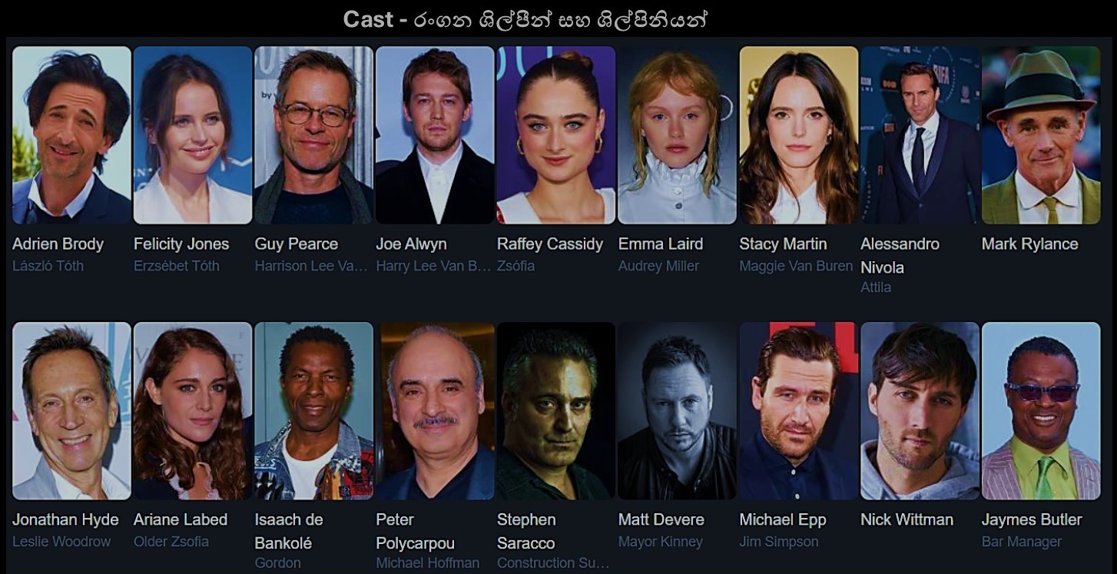Select Raffey Cassidy's photo

(556, 135)
